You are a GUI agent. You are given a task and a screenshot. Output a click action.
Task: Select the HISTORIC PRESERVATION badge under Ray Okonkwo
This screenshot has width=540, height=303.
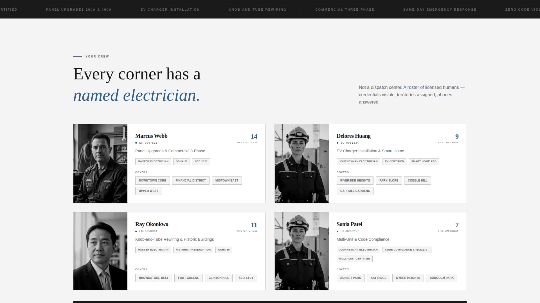pyautogui.click(x=193, y=250)
